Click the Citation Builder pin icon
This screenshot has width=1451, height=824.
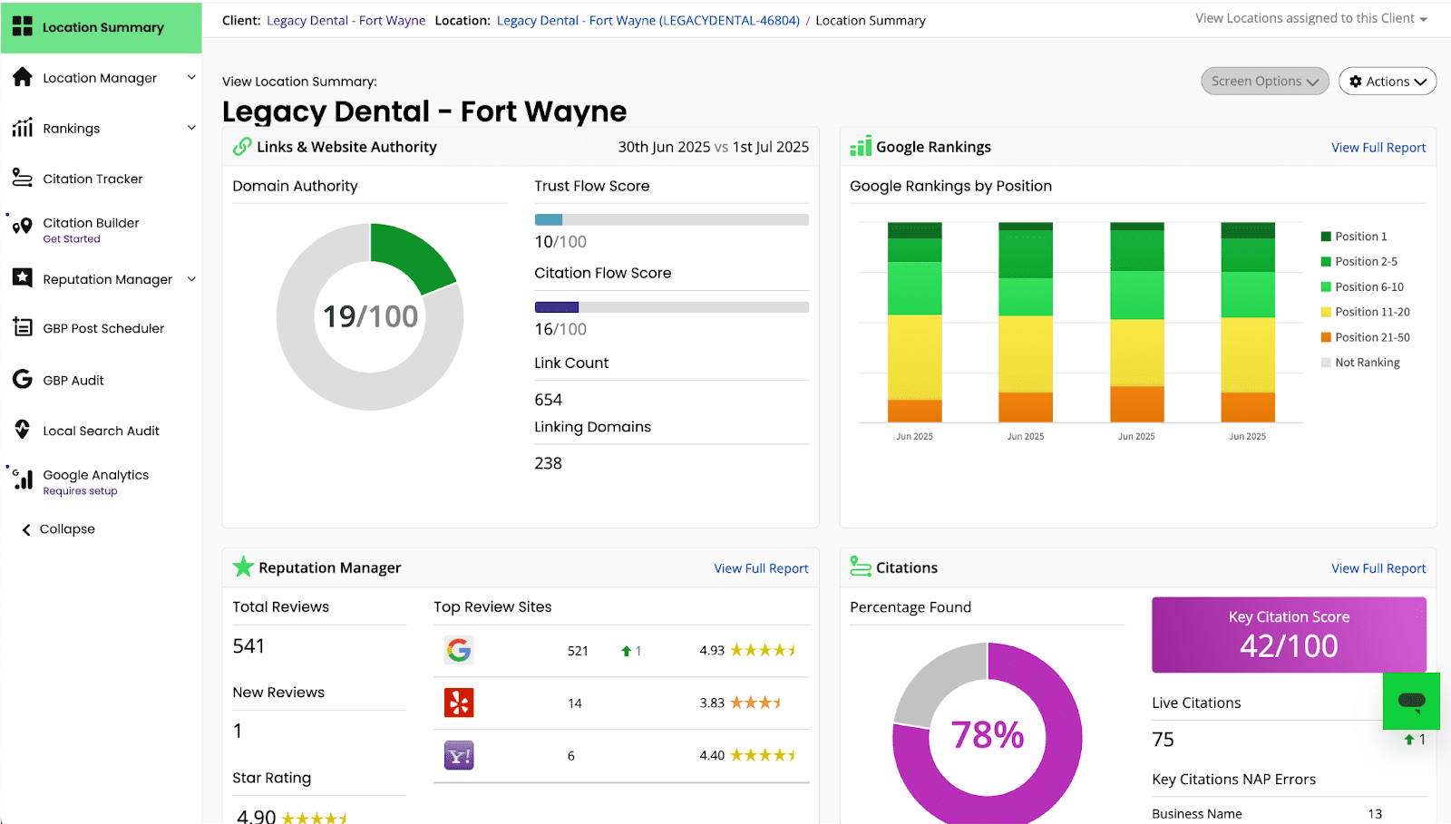(x=23, y=227)
